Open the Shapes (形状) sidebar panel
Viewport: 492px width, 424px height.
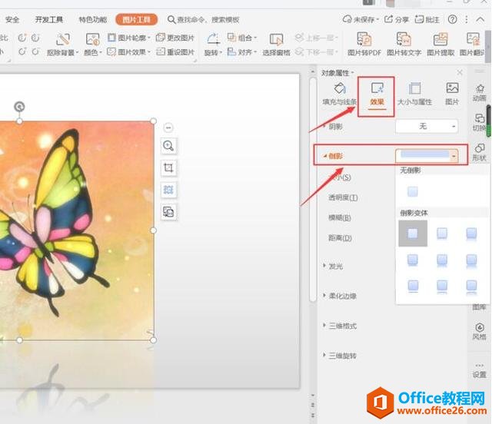pos(480,152)
